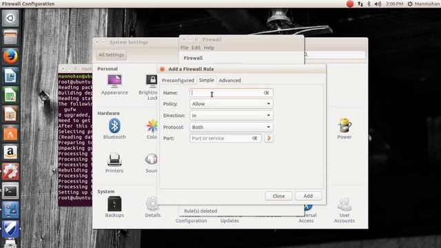Launch Firefox from the dock
The height and width of the screenshot is (248, 441).
(x=10, y=56)
